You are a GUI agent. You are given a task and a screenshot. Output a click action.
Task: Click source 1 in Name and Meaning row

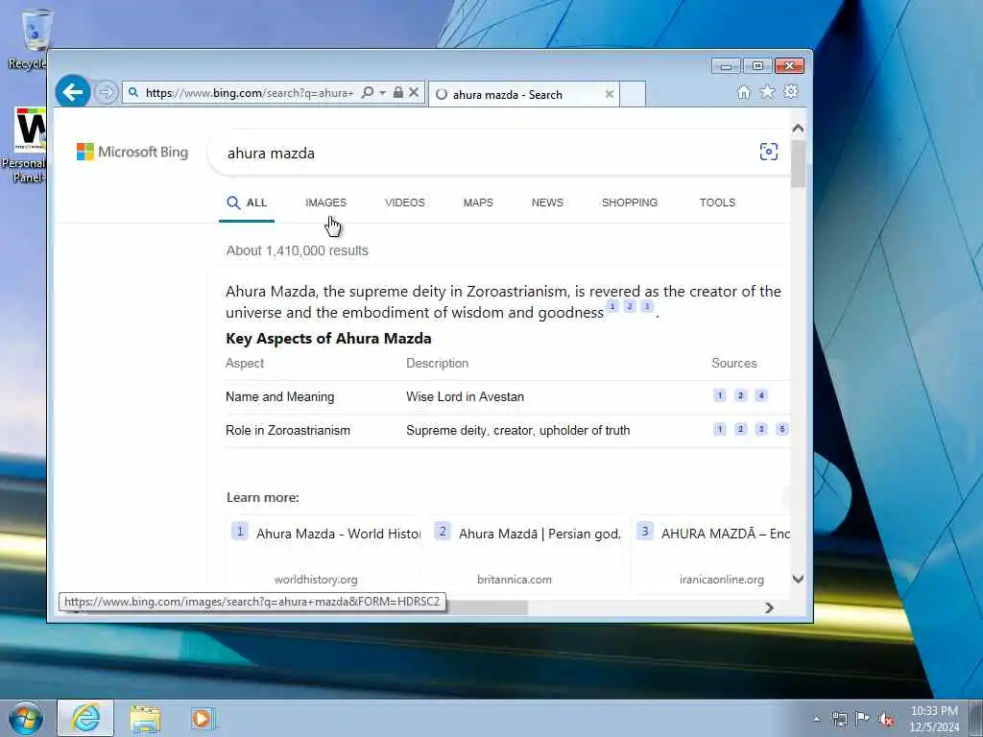coord(720,395)
